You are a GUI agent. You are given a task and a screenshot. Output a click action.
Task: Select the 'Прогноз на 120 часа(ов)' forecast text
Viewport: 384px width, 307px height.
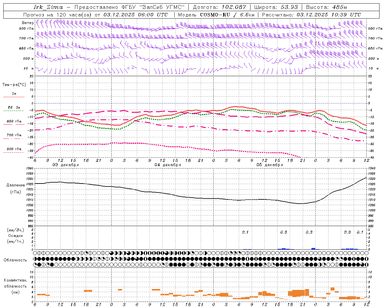[x=58, y=15]
